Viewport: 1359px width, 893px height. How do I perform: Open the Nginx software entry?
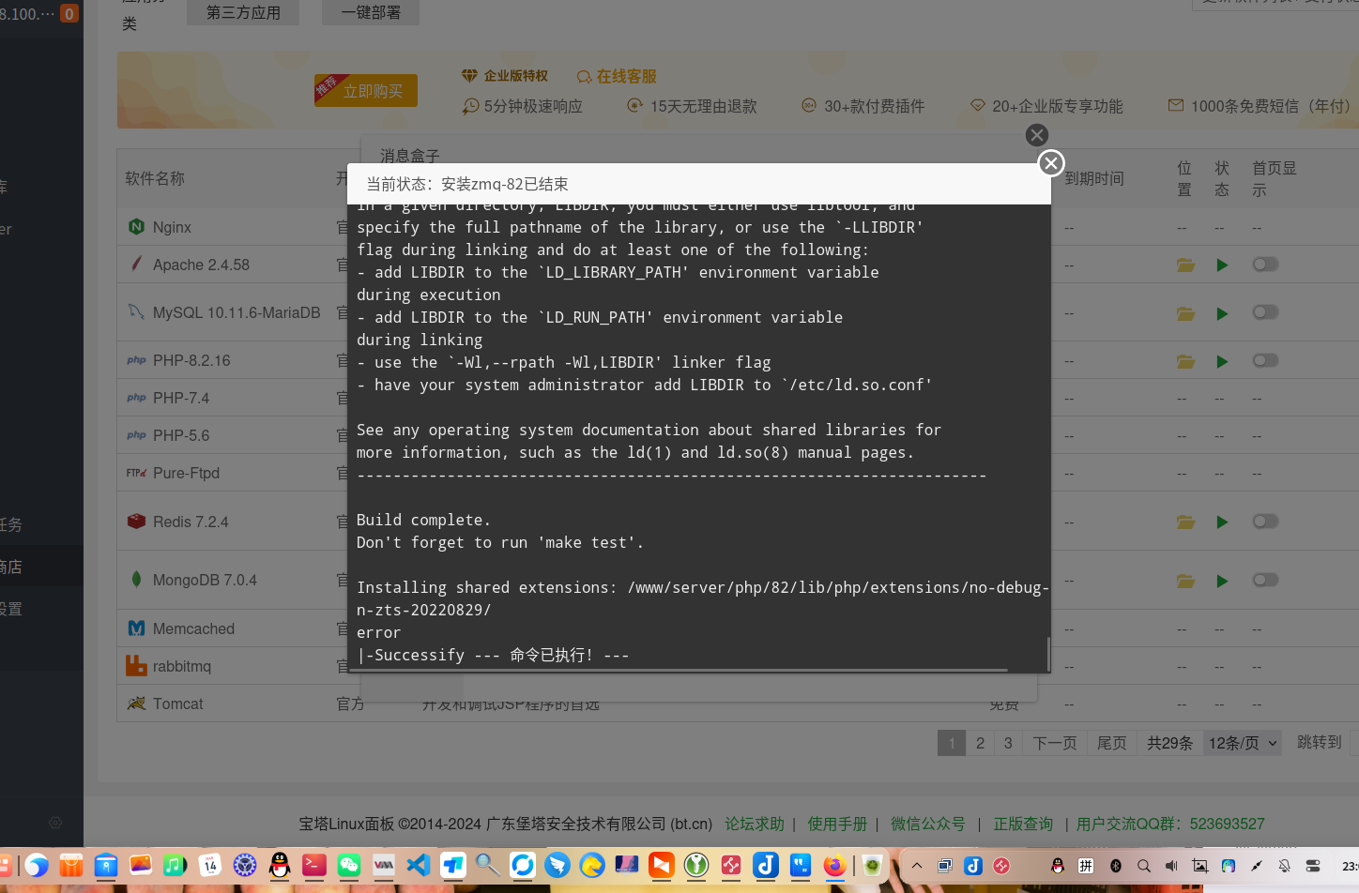click(x=172, y=227)
